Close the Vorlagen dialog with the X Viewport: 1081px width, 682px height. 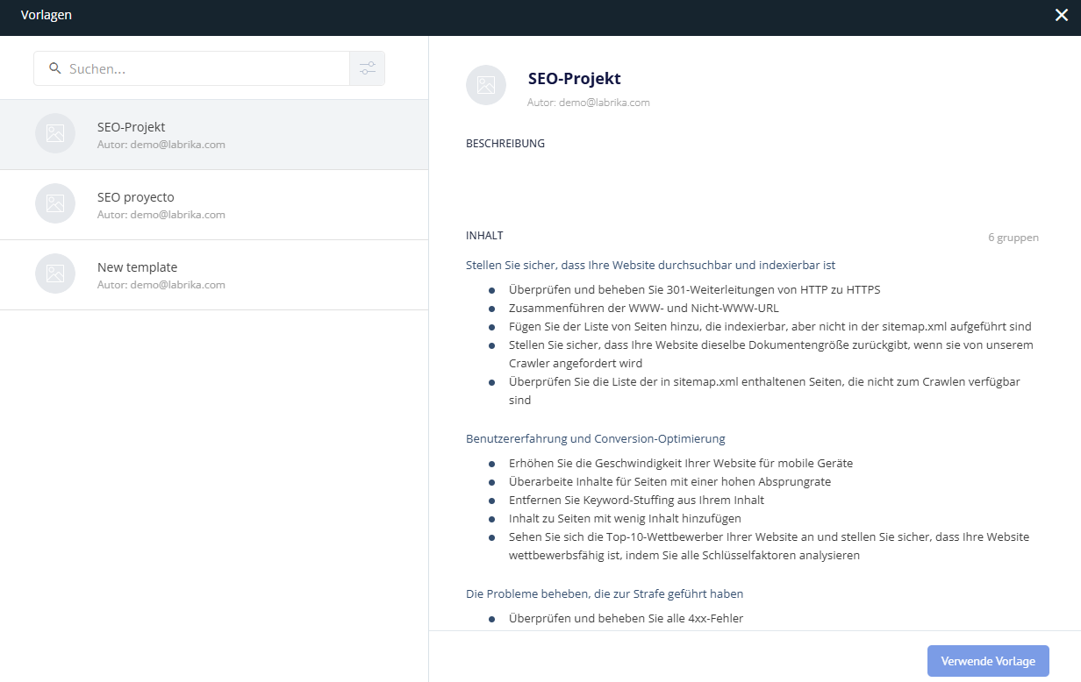click(1062, 15)
